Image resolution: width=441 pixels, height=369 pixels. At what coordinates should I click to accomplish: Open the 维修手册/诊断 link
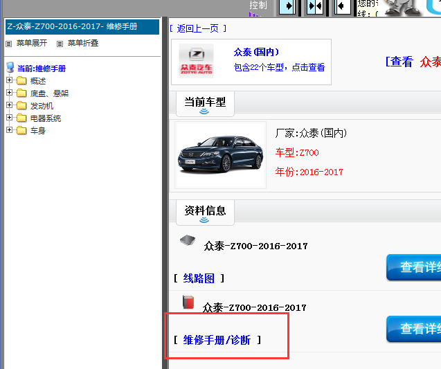click(x=217, y=340)
